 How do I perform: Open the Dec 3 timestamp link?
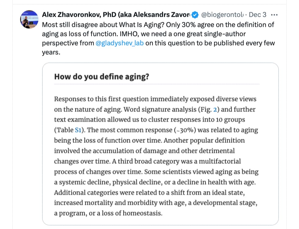click(x=258, y=15)
